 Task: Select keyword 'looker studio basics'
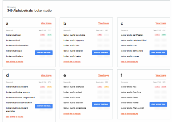[72, 56]
